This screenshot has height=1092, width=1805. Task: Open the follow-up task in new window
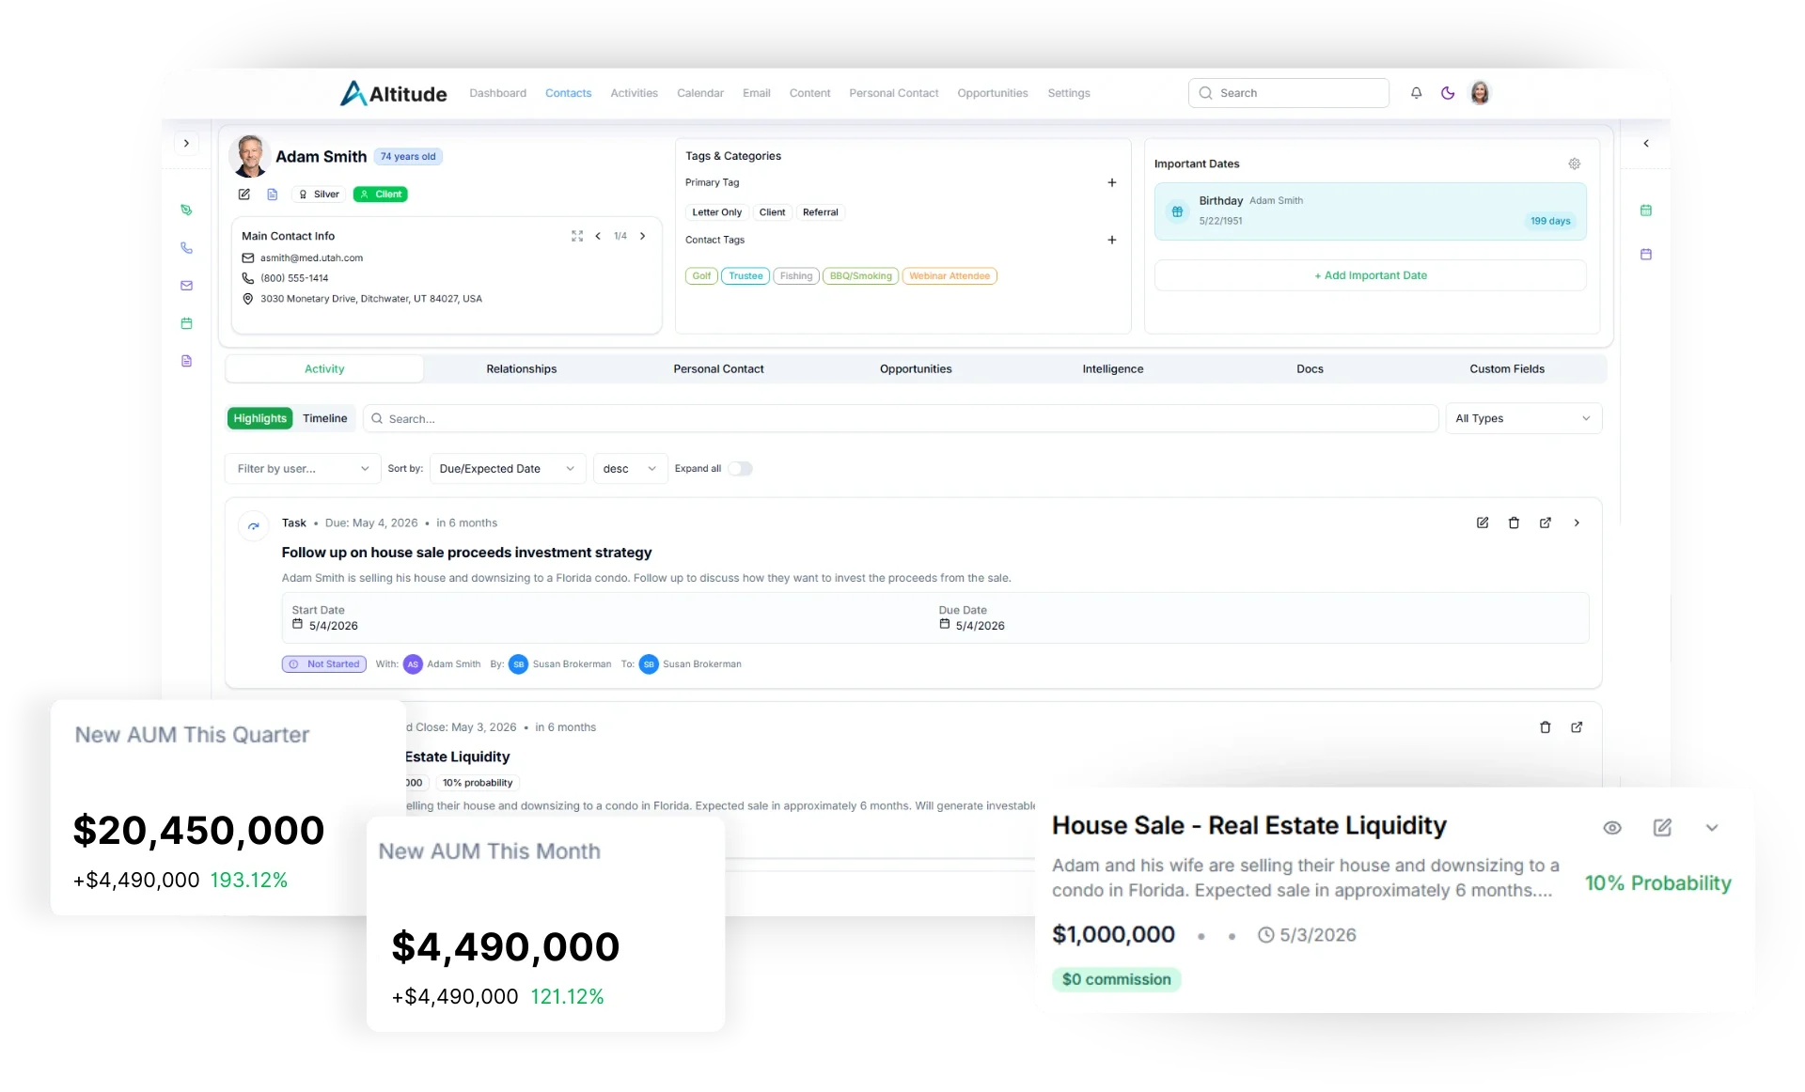[1546, 523]
